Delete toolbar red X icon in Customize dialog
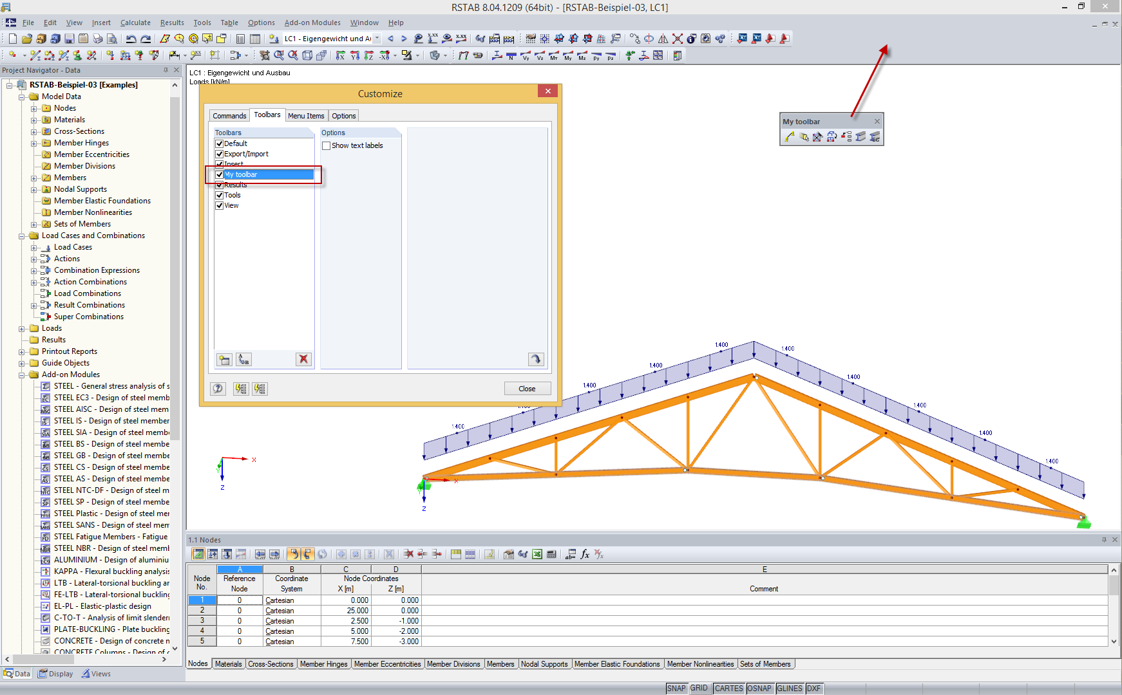The width and height of the screenshot is (1122, 695). coord(303,359)
